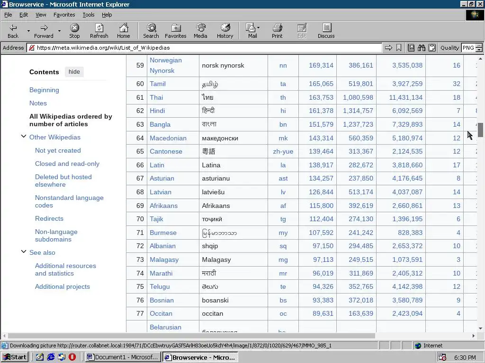The height and width of the screenshot is (363, 485).
Task: Open the Cantonese language link
Action: pos(166,151)
